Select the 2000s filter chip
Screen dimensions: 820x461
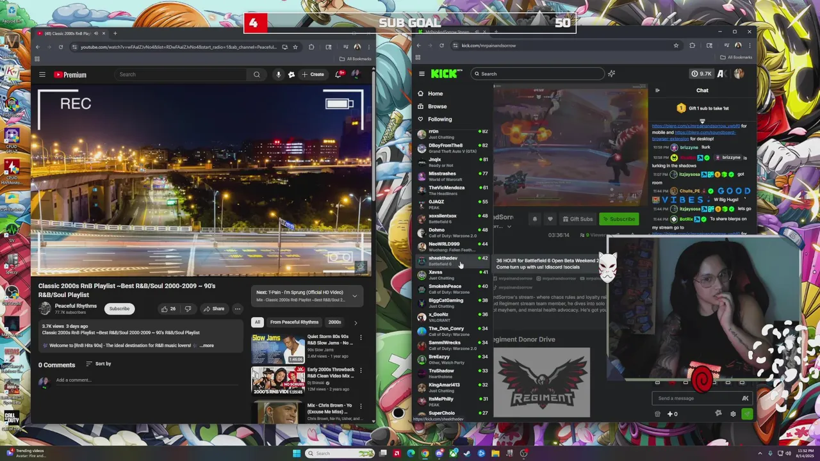(335, 322)
